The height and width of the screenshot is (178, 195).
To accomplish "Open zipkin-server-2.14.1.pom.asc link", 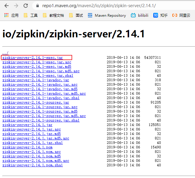I will point(32,152).
